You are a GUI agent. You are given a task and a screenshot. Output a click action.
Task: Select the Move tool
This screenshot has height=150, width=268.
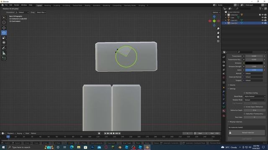click(x=4, y=28)
